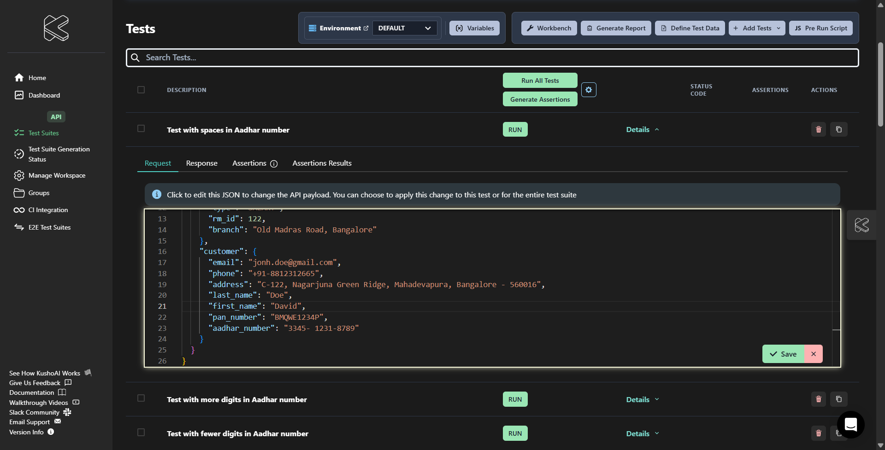The image size is (885, 450).
Task: Open test run settings gear icon
Action: pos(589,90)
